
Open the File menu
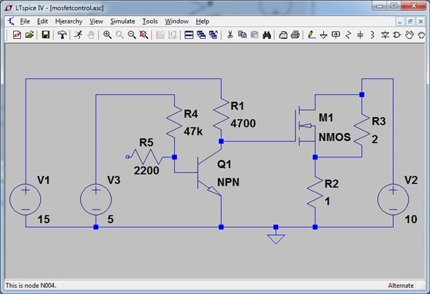25,21
